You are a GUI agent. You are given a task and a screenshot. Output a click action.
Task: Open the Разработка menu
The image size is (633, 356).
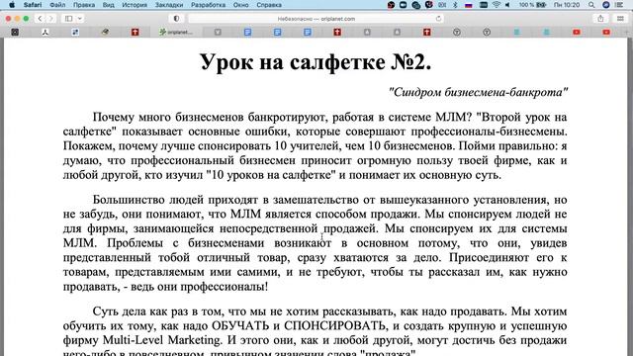208,5
